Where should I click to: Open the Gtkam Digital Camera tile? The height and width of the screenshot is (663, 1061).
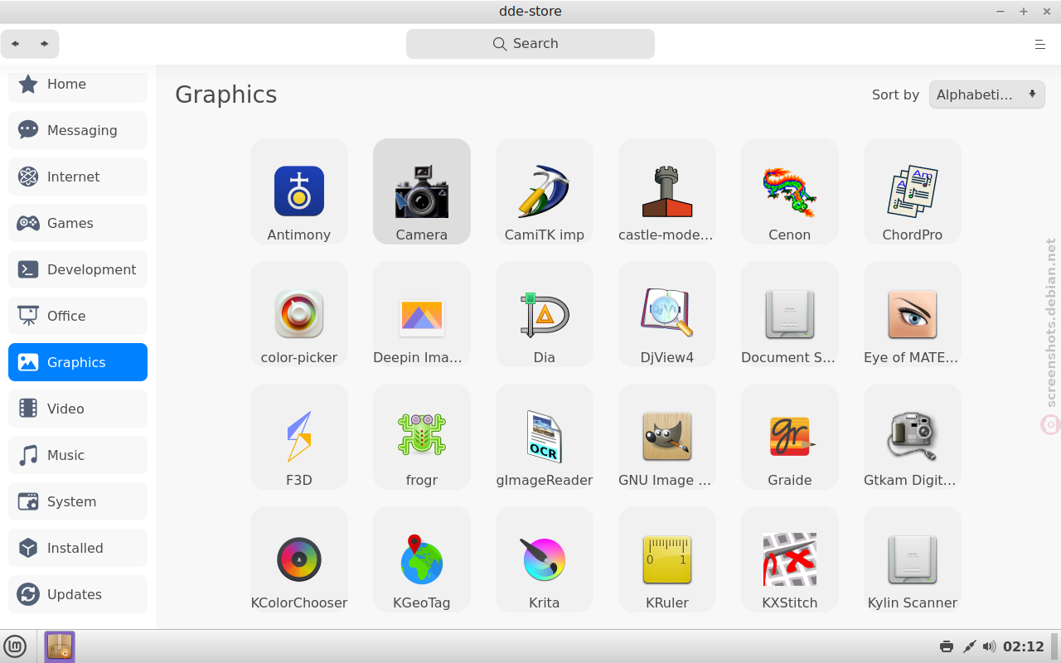[x=913, y=437]
